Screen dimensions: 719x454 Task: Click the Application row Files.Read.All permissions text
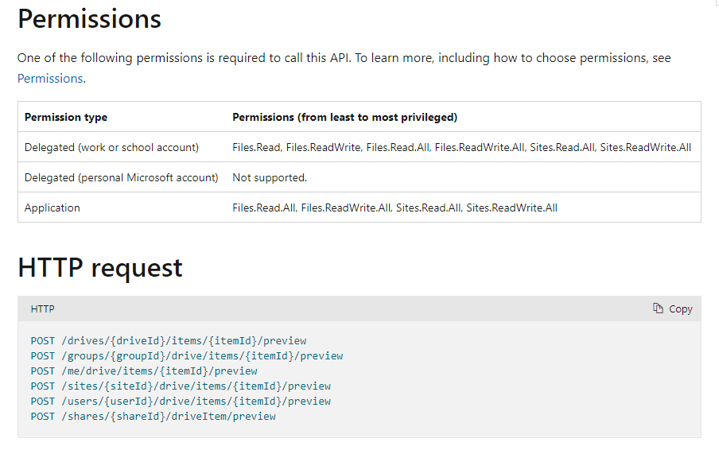pyautogui.click(x=394, y=208)
